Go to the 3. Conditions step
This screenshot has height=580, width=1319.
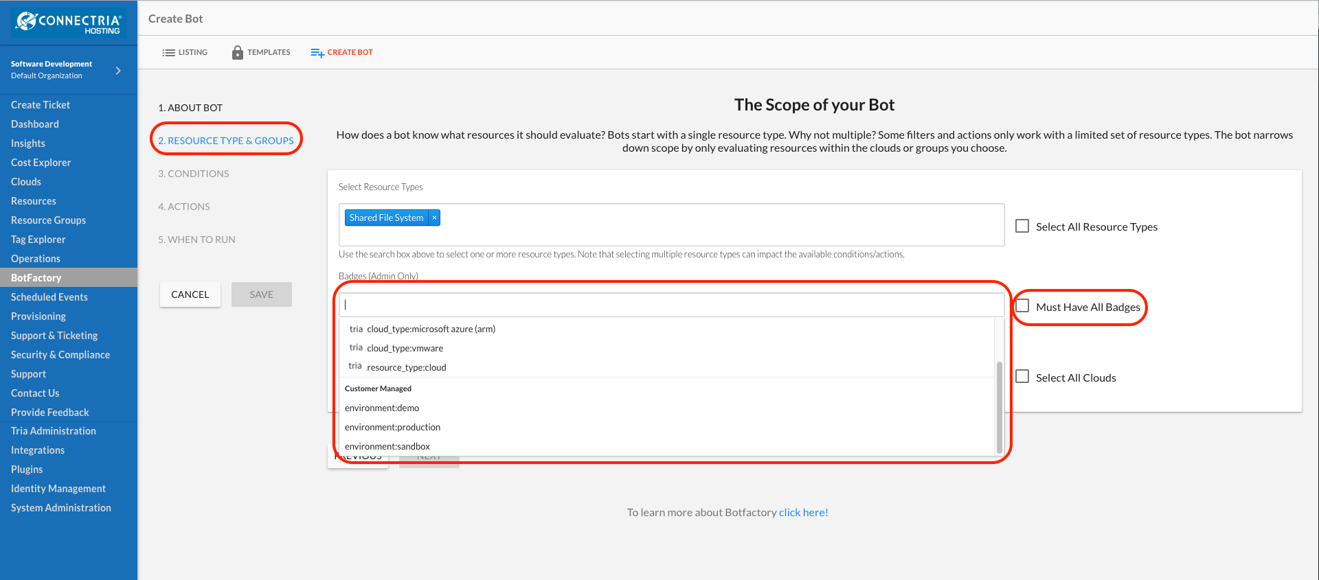point(194,174)
